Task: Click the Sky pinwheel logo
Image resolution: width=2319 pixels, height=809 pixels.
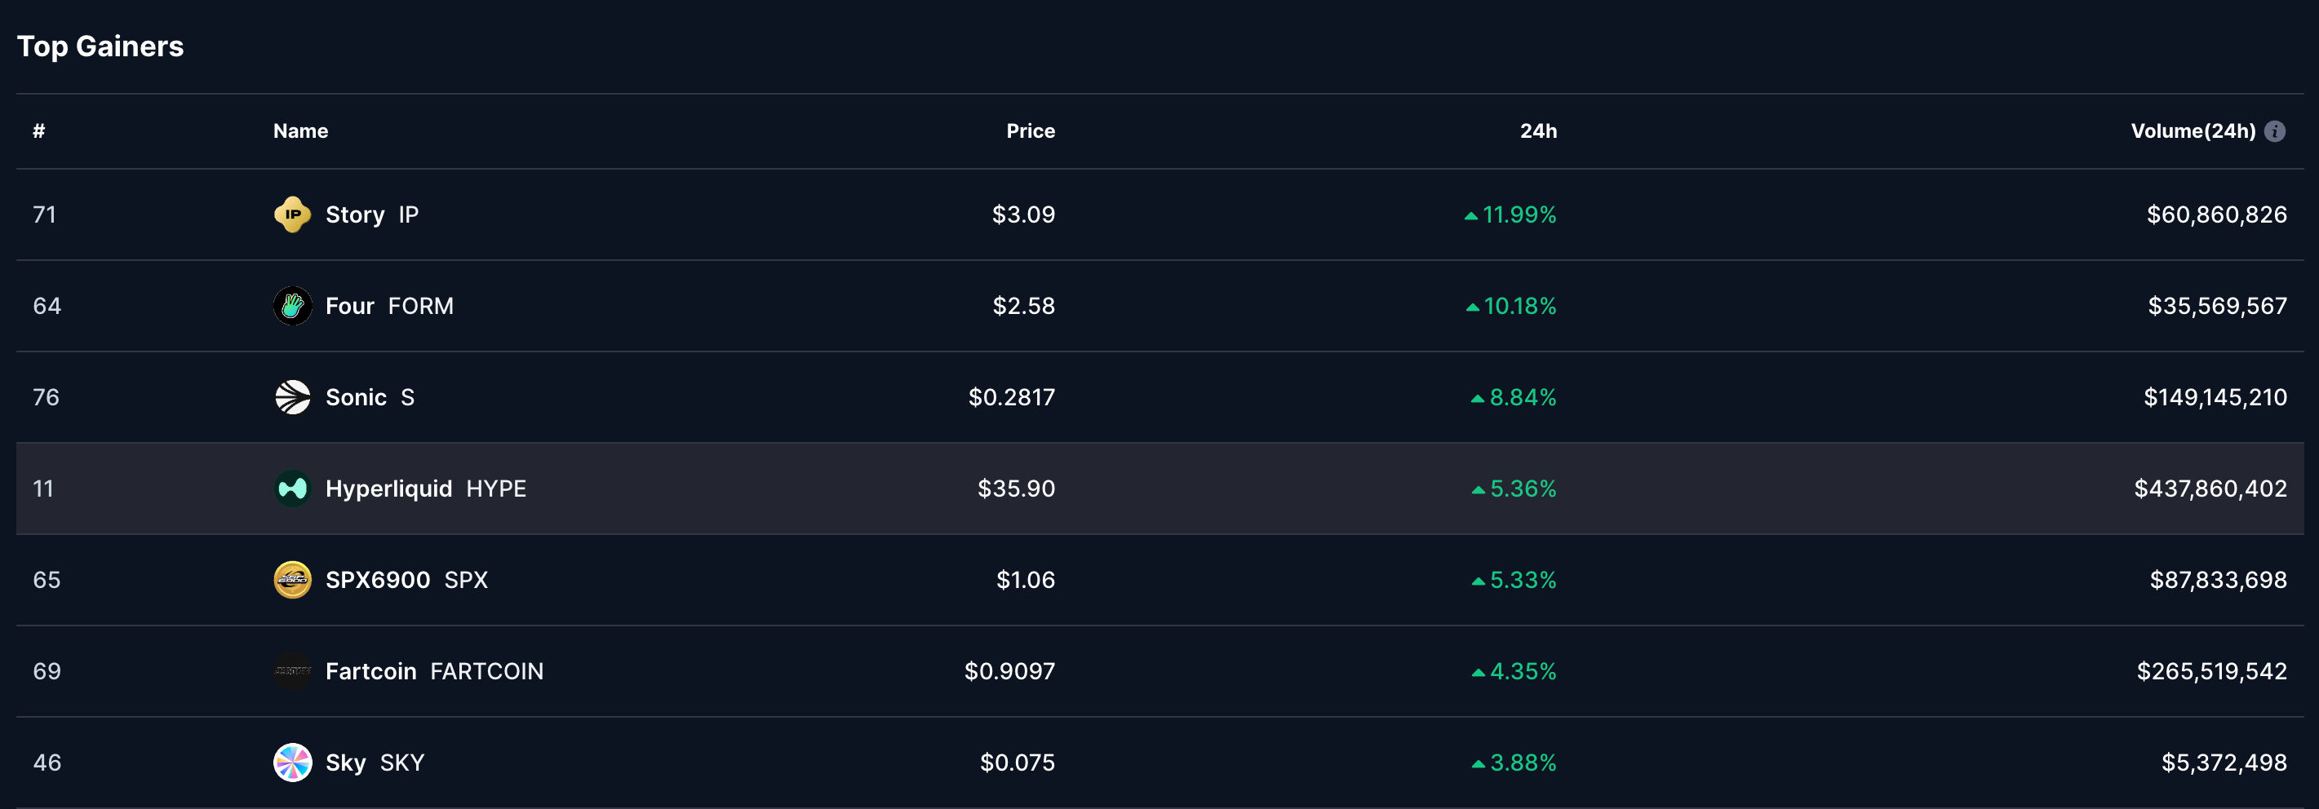Action: pos(293,763)
